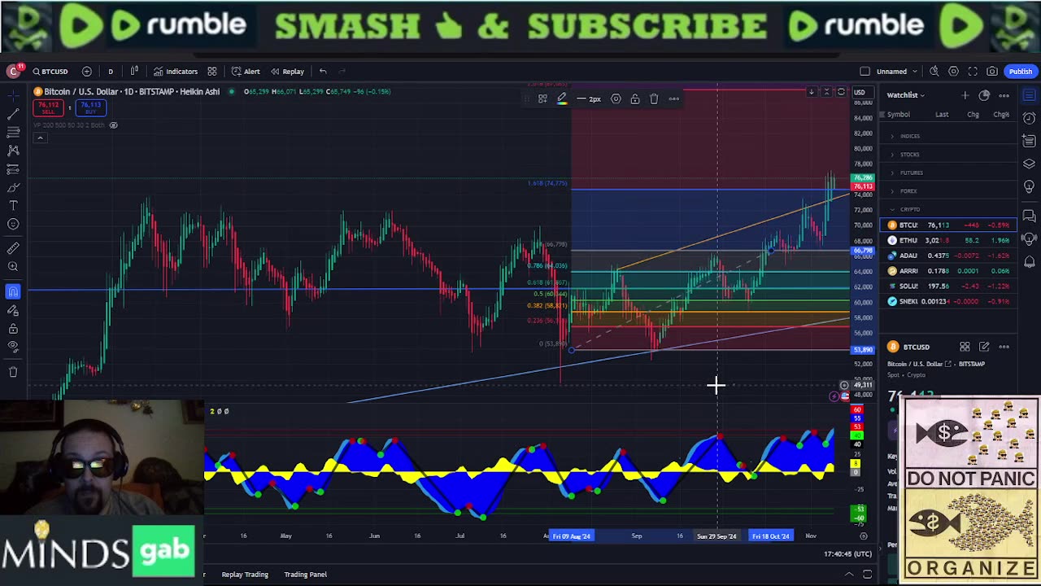Collapse the indicator legend chevron
Viewport: 1041px width, 586px height.
40,138
